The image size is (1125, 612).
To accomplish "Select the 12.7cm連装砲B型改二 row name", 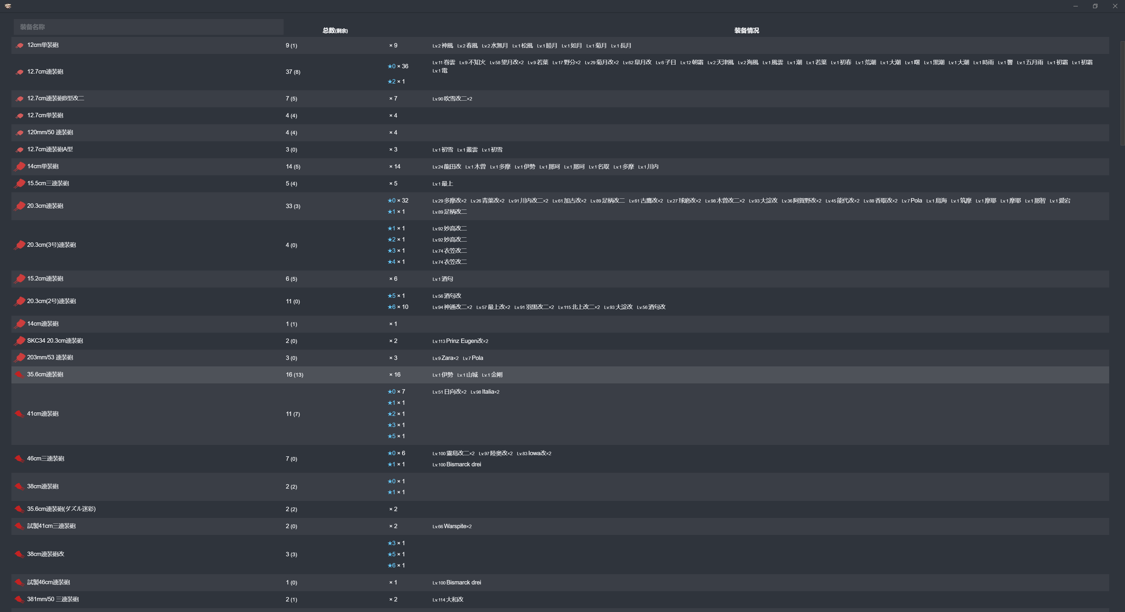I will click(x=55, y=98).
